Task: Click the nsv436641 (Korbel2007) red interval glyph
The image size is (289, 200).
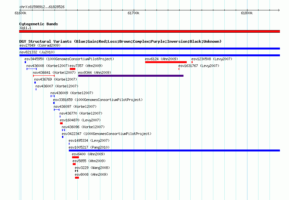Action: click(x=44, y=76)
